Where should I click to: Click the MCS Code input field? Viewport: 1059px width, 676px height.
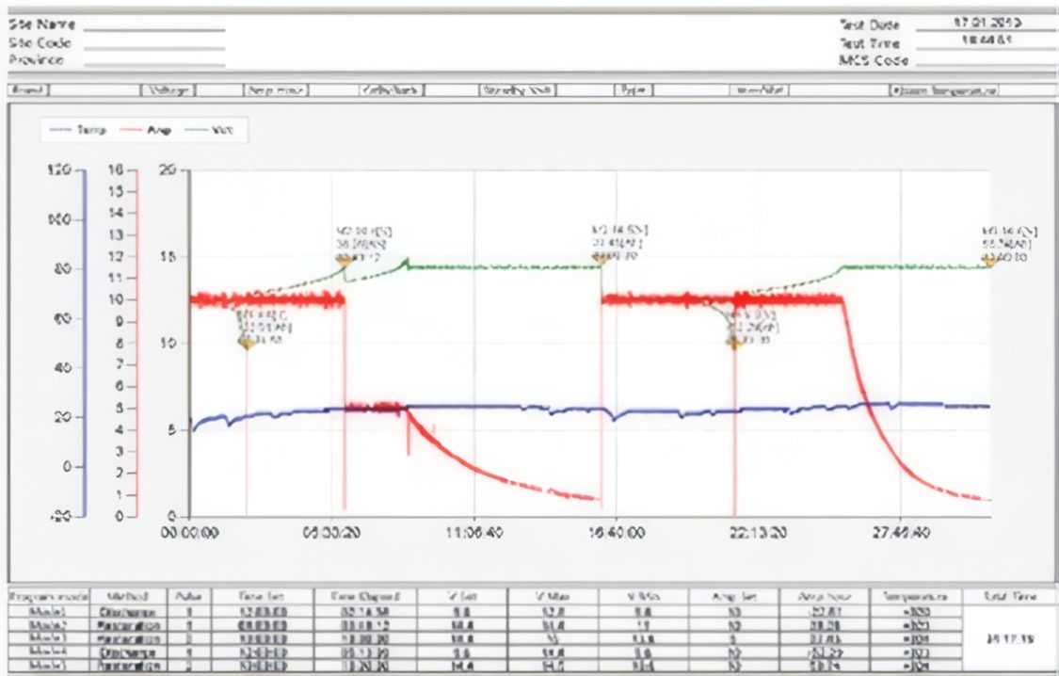coord(985,60)
